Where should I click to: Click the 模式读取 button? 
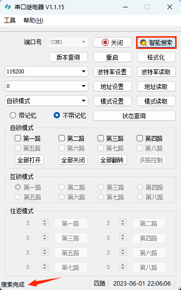click(x=156, y=101)
